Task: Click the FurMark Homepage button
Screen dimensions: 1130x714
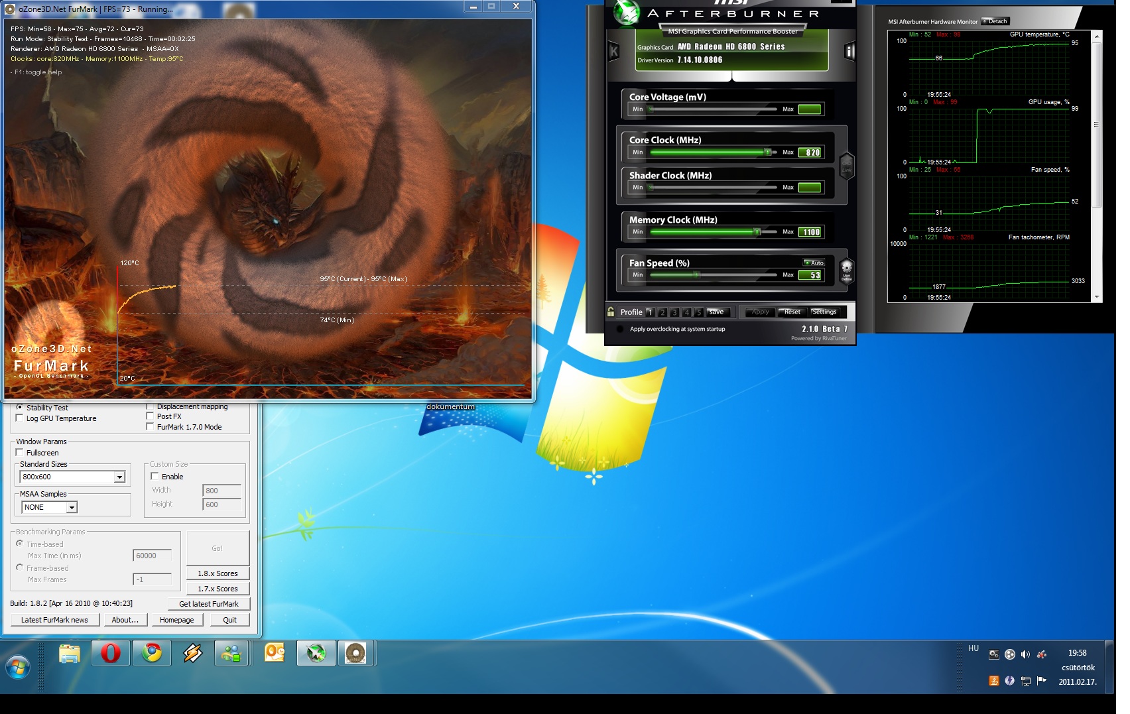Action: point(177,620)
